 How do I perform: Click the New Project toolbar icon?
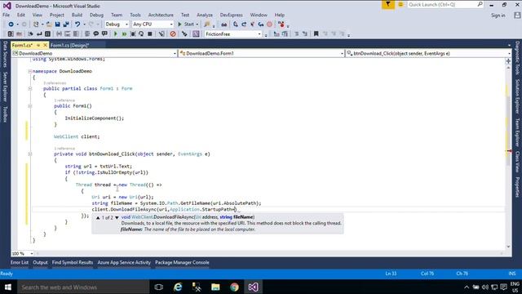[36, 24]
